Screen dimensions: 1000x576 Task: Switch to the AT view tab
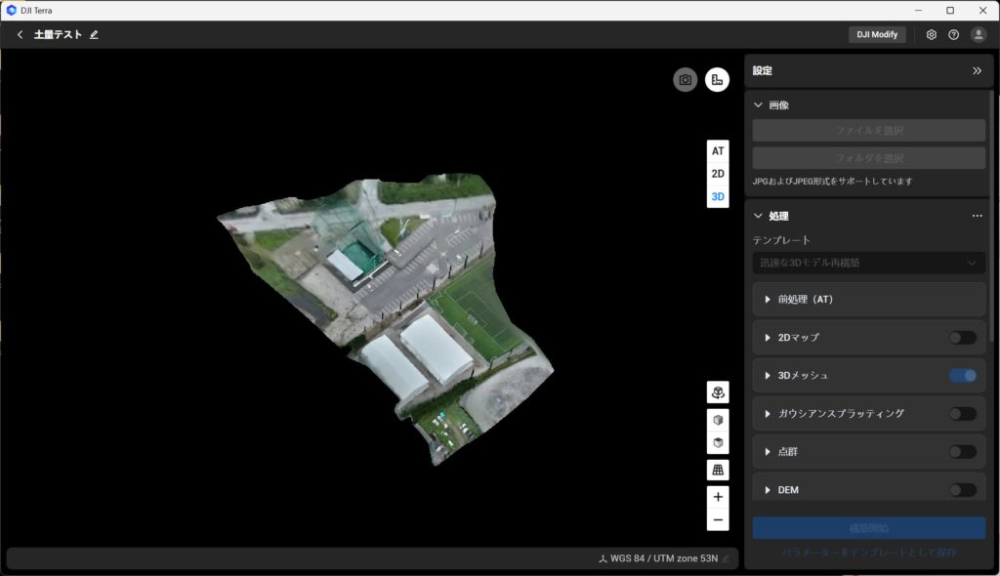pos(718,151)
